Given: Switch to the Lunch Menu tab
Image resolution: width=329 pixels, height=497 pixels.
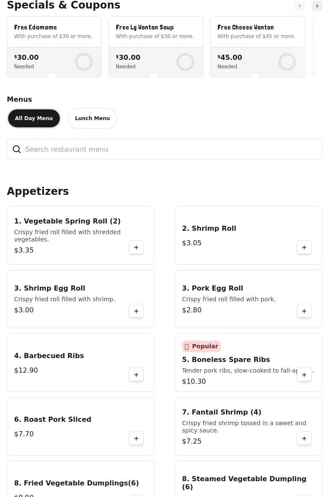Looking at the screenshot, I should click(93, 118).
